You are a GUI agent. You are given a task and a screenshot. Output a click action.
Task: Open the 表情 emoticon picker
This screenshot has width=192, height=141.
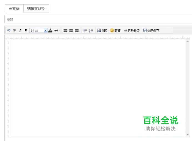(115, 30)
